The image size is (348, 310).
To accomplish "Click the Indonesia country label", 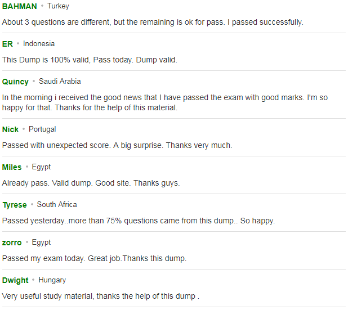I will [x=39, y=44].
